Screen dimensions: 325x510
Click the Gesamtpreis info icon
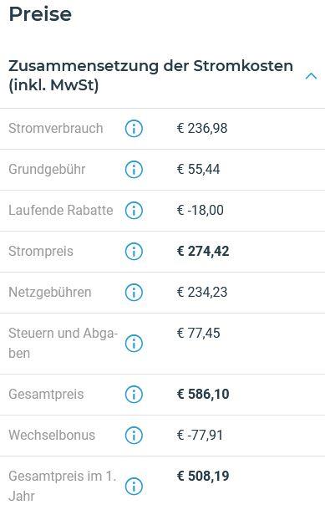click(x=134, y=395)
